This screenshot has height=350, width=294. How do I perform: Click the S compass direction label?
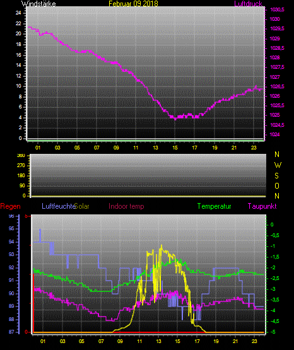click(x=276, y=176)
